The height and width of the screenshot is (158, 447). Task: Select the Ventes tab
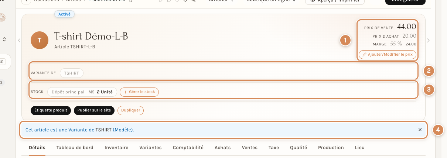click(x=249, y=148)
